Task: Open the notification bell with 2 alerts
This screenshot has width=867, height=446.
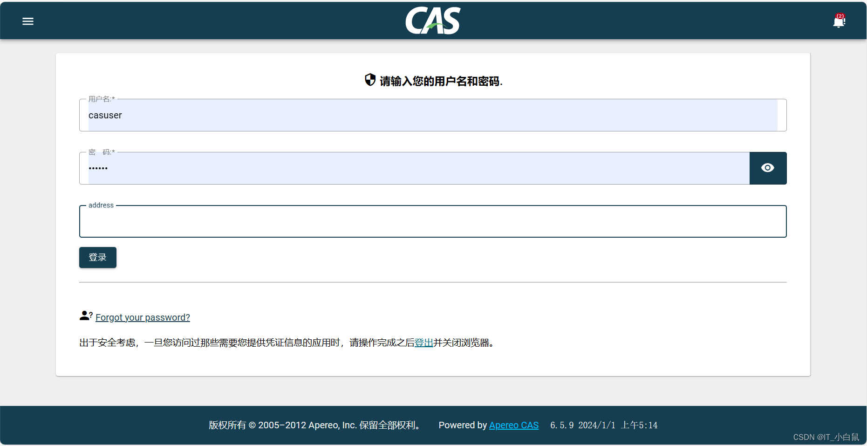Action: tap(838, 22)
